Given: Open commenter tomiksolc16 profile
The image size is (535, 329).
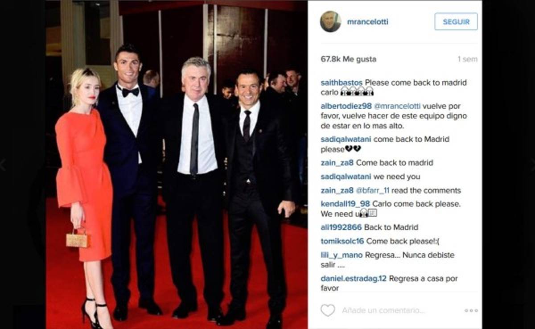Looking at the screenshot, I should 342,241.
